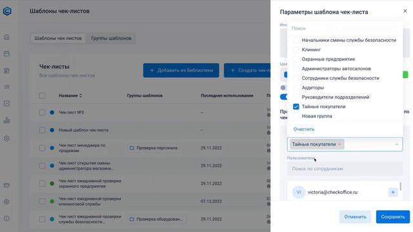Open the home icon in sidebar
This screenshot has height=232, width=413.
click(x=7, y=37)
